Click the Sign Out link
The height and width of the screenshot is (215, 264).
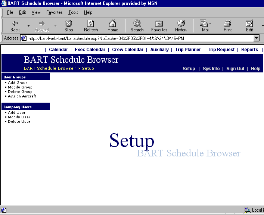[x=235, y=68]
